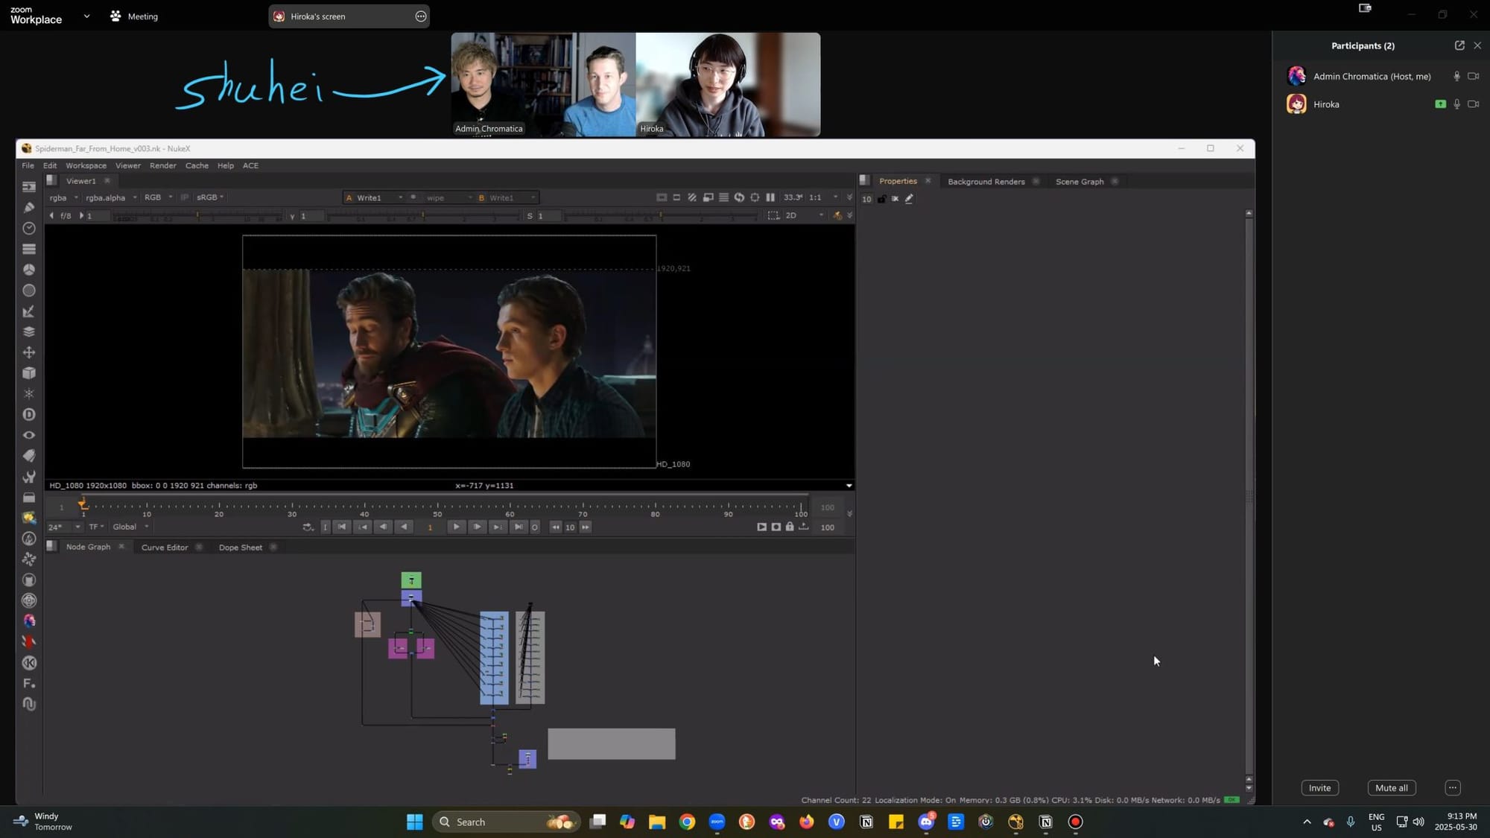Open the Time nodes menu (clock icon)

[x=29, y=229]
